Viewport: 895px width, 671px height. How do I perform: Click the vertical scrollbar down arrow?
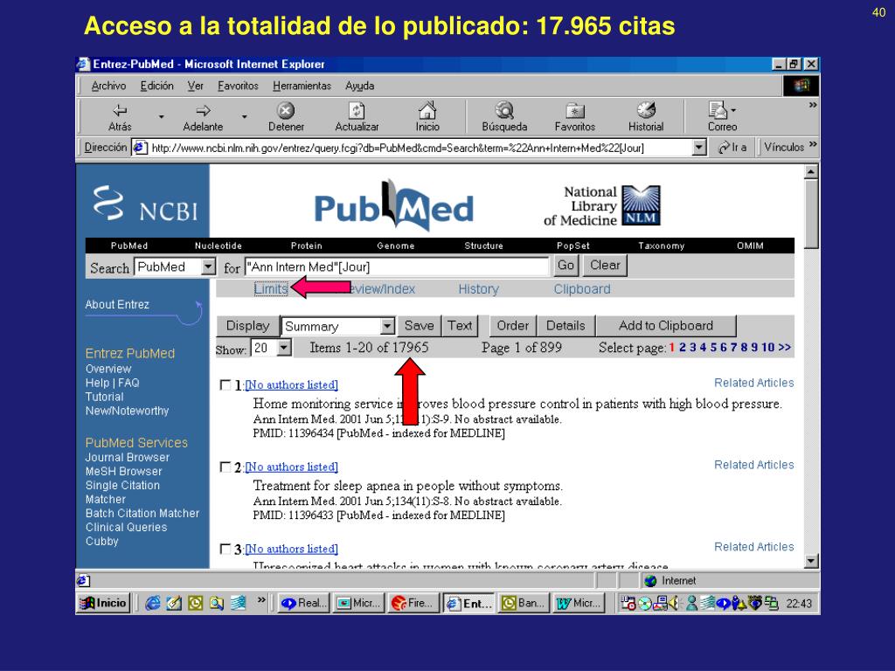[811, 561]
